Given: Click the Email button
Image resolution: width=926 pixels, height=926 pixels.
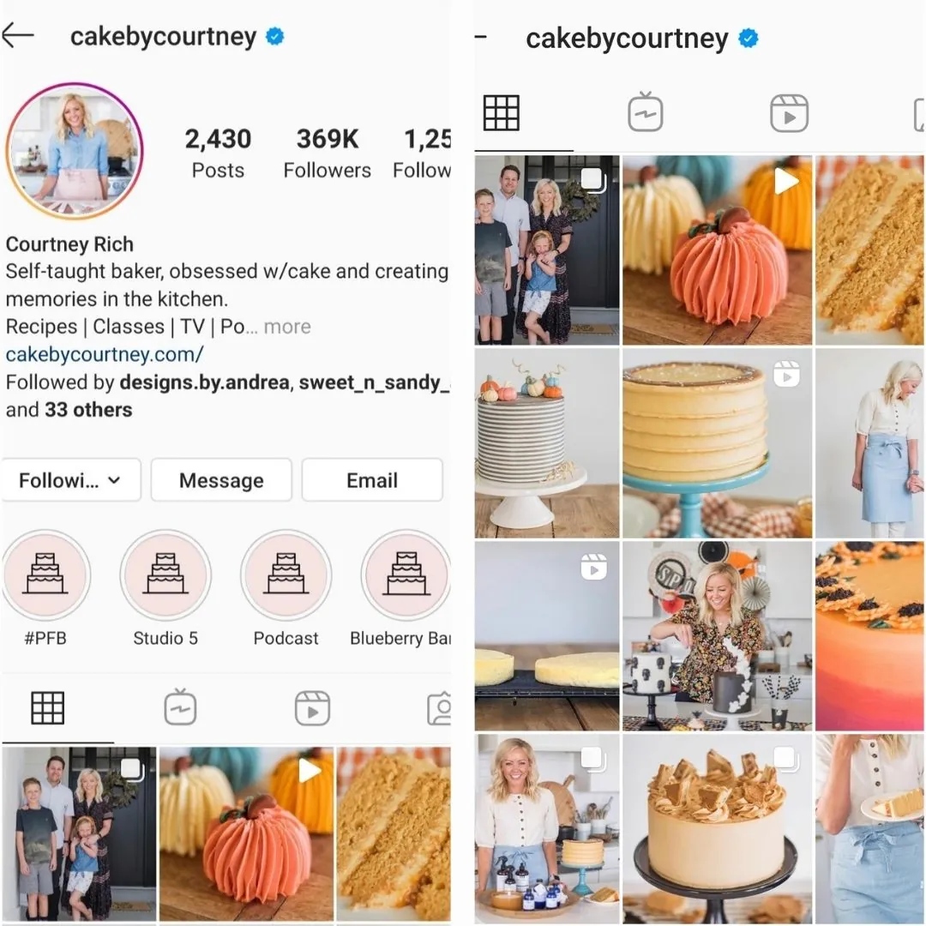Looking at the screenshot, I should coord(372,480).
